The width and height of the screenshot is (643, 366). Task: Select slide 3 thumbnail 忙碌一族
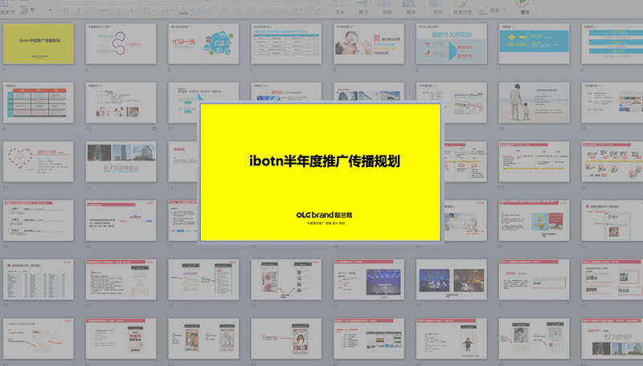point(203,43)
